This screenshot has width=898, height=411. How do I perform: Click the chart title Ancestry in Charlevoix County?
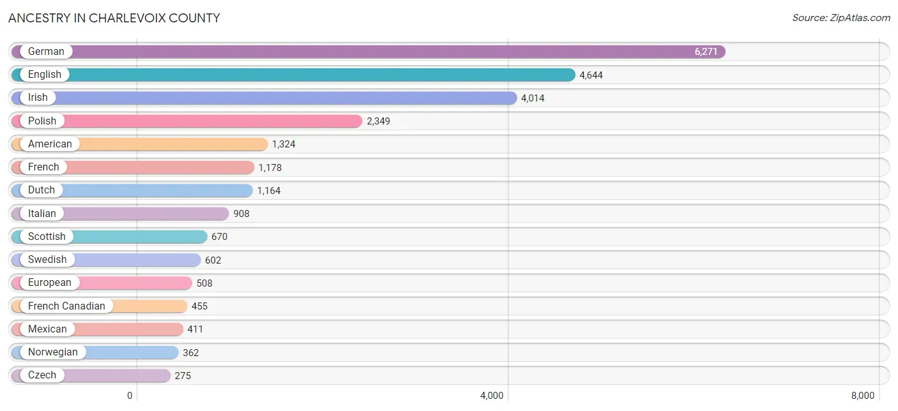point(114,18)
